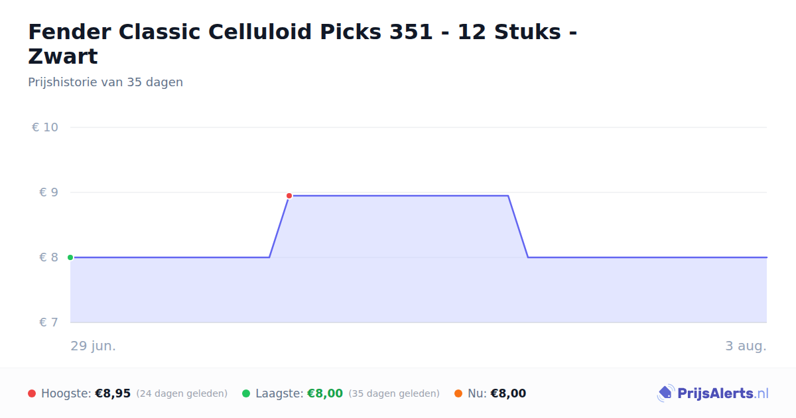Image resolution: width=796 pixels, height=418 pixels.
Task: Click the 29 jun. start date label
Action: click(94, 346)
